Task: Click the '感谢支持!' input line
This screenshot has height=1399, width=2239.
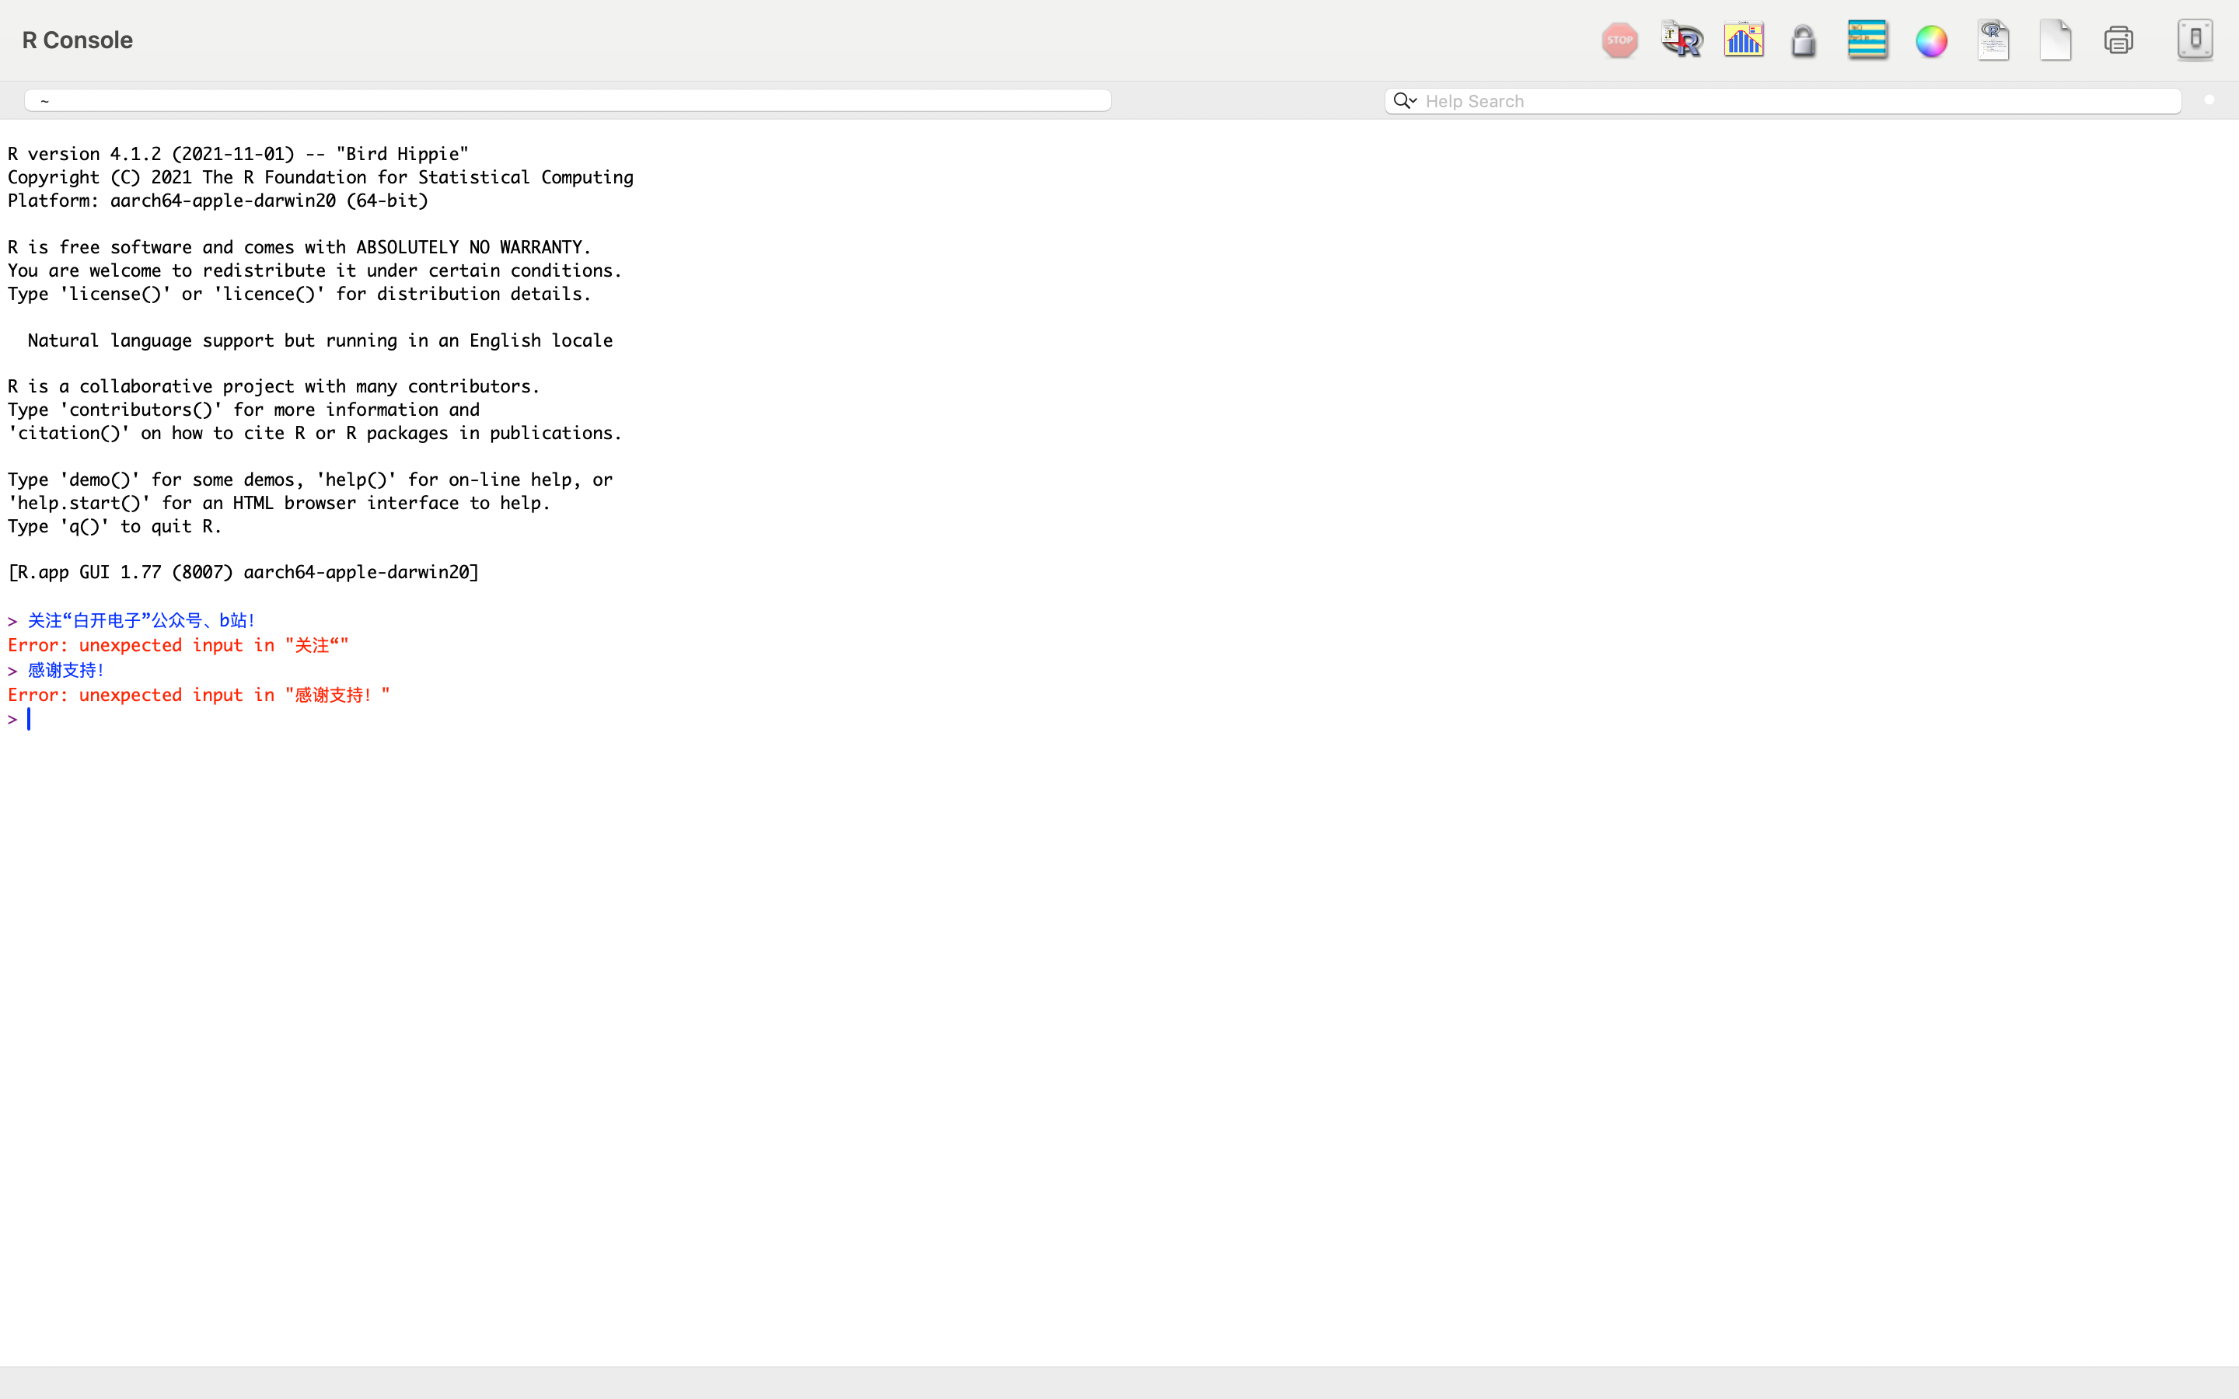Action: 65,671
